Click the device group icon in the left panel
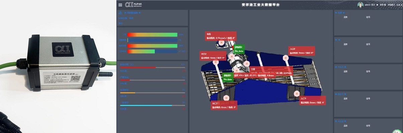Screen dimensions: 403x133 [120, 13]
